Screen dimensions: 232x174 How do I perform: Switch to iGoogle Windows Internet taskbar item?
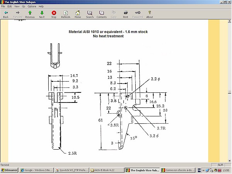[37, 170]
